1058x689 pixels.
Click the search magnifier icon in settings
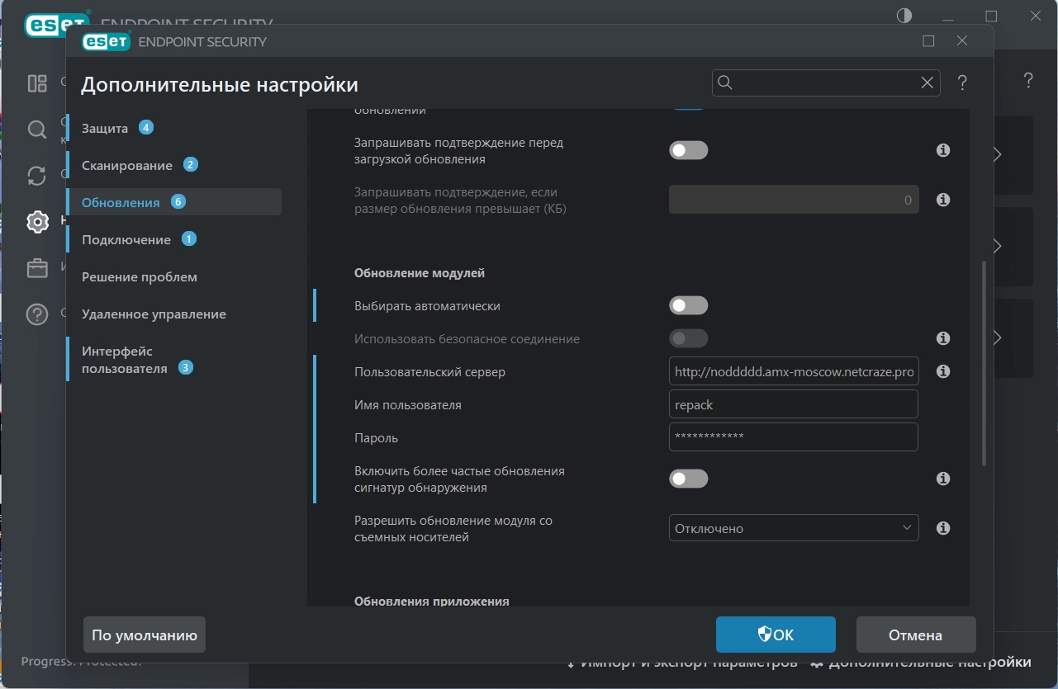(x=725, y=83)
